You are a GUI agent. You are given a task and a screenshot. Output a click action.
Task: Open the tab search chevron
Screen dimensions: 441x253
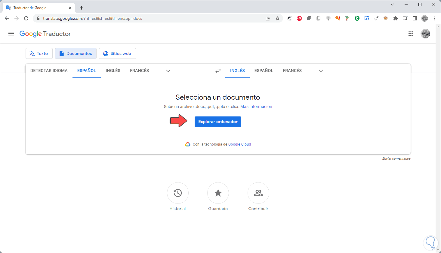(x=392, y=5)
